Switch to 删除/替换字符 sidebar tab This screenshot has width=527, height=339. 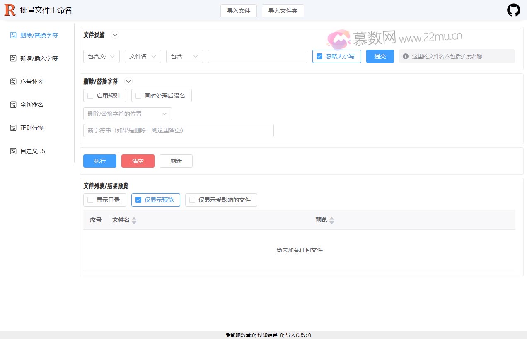pyautogui.click(x=39, y=35)
